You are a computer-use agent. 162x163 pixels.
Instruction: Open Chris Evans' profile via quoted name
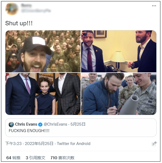(26, 124)
